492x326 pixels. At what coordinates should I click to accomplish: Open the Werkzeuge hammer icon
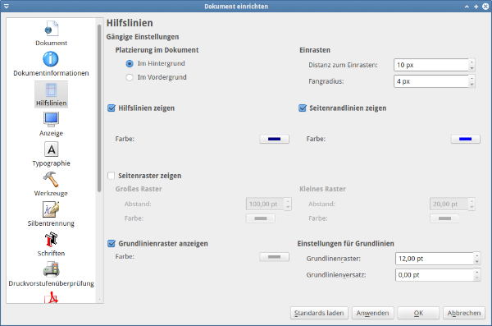point(51,179)
